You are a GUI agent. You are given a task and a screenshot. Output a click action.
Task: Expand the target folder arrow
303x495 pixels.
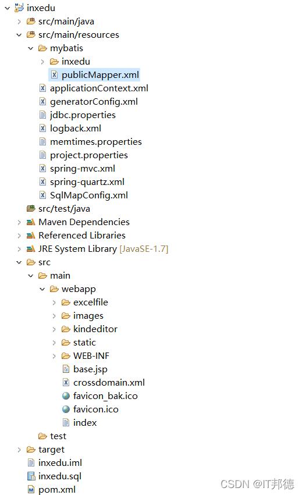[x=19, y=450]
